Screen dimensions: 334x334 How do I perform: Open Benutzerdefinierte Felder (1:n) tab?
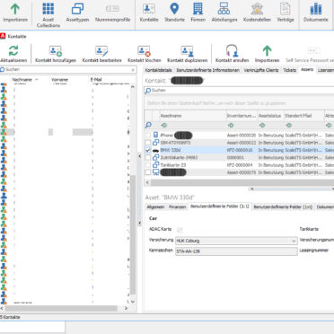point(283,207)
